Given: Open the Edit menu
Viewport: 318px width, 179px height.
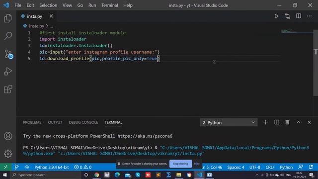Looking at the screenshot, I should (30, 5).
